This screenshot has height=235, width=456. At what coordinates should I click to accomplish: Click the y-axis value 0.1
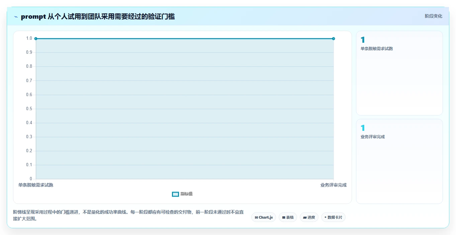pyautogui.click(x=29, y=165)
